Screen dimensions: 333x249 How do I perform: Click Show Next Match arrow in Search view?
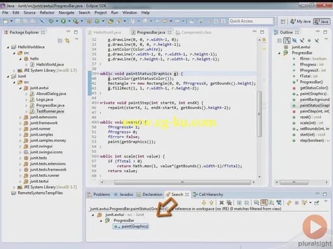tap(204, 202)
